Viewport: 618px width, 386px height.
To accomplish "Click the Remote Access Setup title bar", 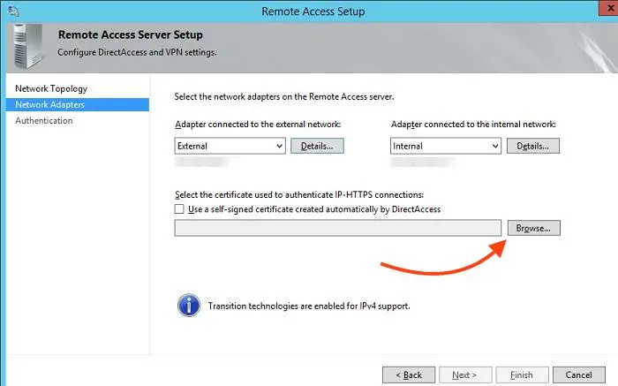I will 313,11.
